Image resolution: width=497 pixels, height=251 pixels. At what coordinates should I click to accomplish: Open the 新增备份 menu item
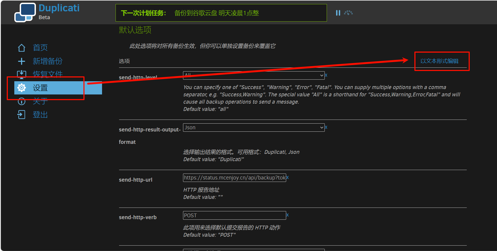coord(48,61)
